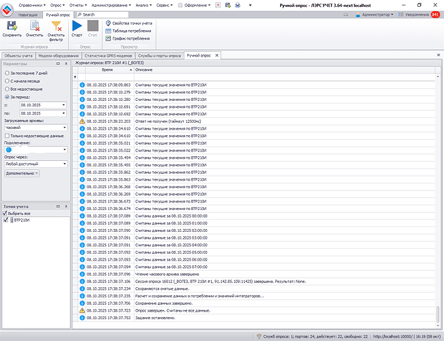The image size is (444, 341).
Task: Click the Сохранить floppy disk icon
Action: click(12, 26)
